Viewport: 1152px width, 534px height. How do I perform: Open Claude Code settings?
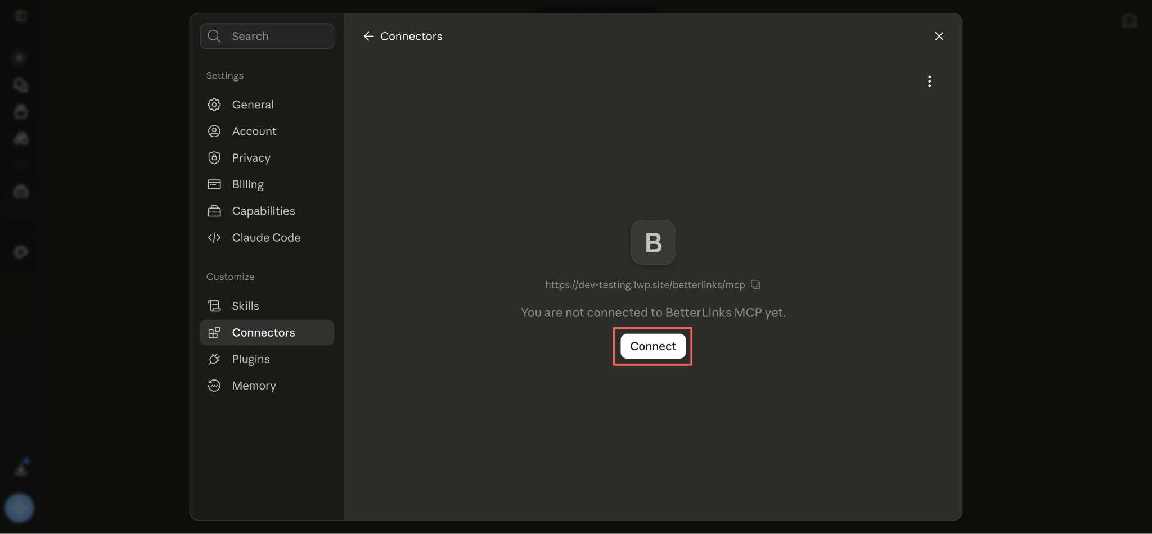point(267,237)
